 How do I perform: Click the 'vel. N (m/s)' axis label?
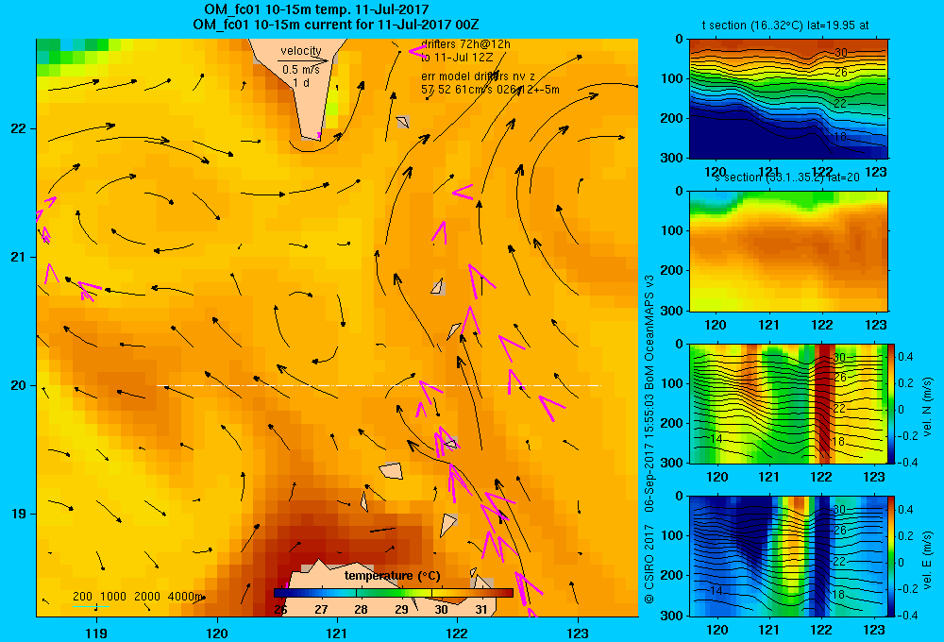[x=927, y=408]
